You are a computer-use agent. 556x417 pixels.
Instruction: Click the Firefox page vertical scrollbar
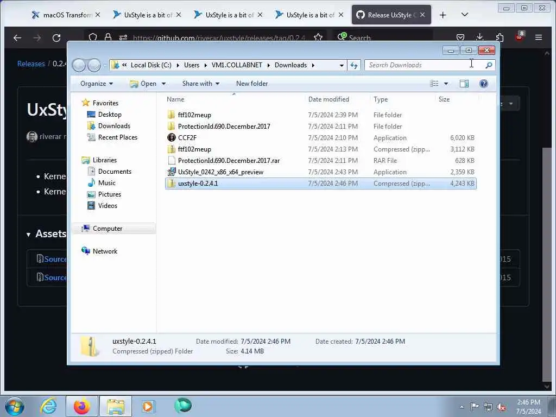pos(547,264)
